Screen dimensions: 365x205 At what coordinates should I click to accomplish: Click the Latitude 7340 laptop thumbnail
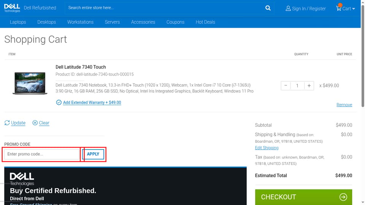(30, 83)
